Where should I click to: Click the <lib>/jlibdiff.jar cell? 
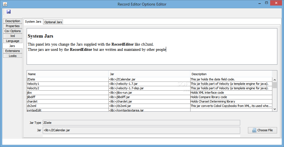point(149,97)
